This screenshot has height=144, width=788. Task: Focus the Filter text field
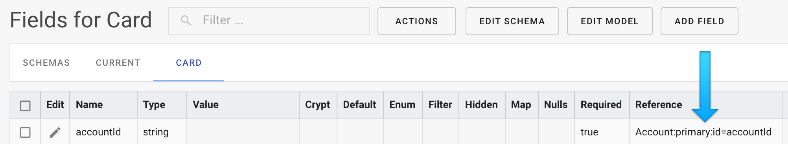(x=269, y=21)
